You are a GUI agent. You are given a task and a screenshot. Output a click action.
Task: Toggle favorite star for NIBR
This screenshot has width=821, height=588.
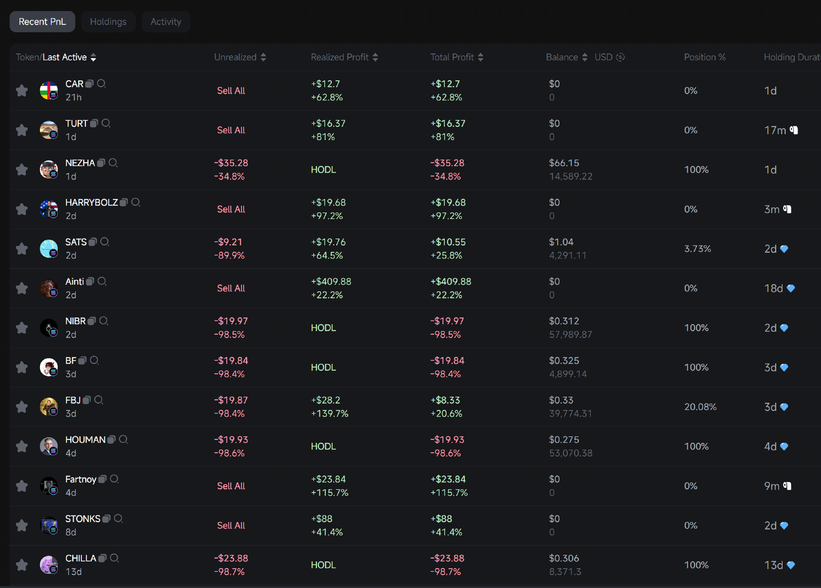(x=22, y=328)
